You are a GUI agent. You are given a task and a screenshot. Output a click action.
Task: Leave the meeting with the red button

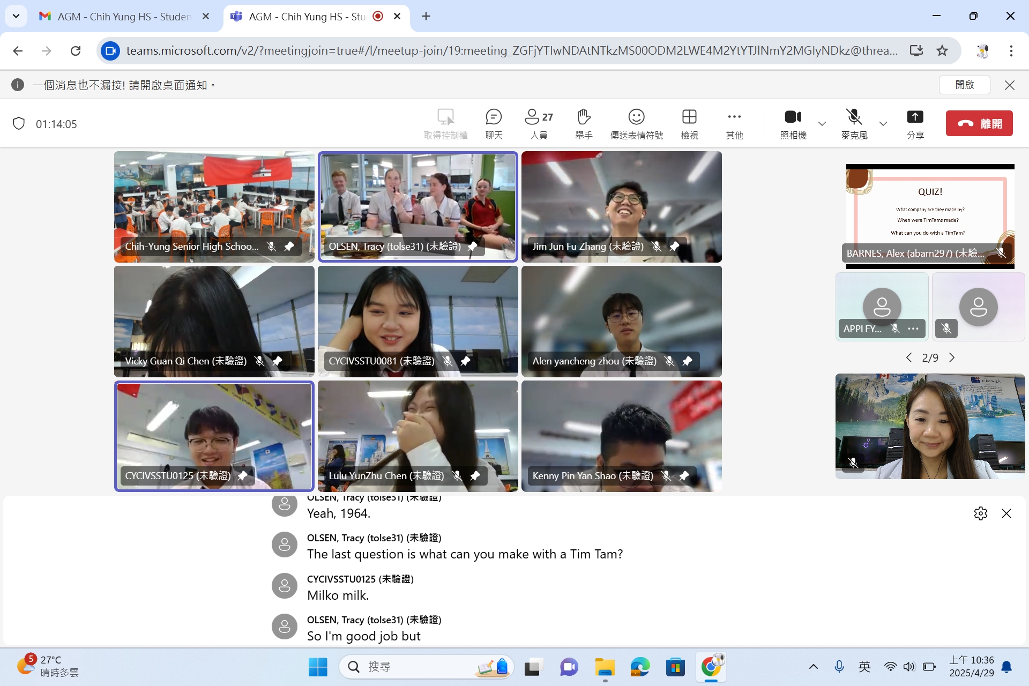pos(979,123)
